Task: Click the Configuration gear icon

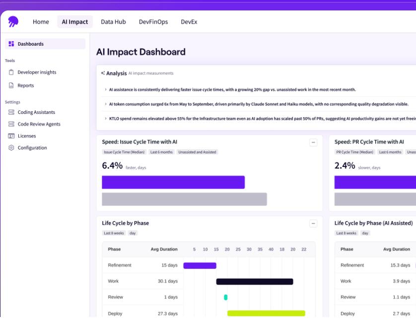Action: click(x=11, y=148)
